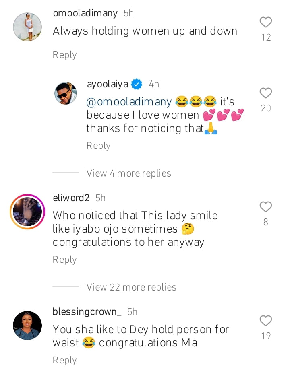Collapse replies by clicking View 4 more replies line
Image resolution: width=290 pixels, height=371 pixels.
pyautogui.click(x=128, y=173)
